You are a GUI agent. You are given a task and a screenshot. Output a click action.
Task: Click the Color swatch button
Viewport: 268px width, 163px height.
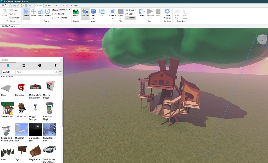point(121,12)
